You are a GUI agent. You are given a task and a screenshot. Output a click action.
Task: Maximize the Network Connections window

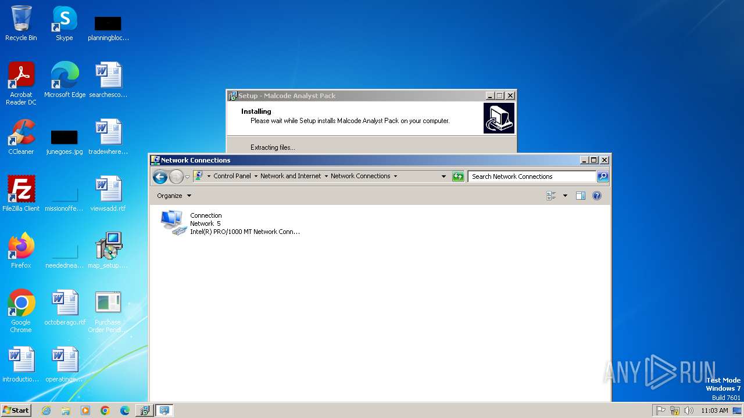pyautogui.click(x=593, y=160)
